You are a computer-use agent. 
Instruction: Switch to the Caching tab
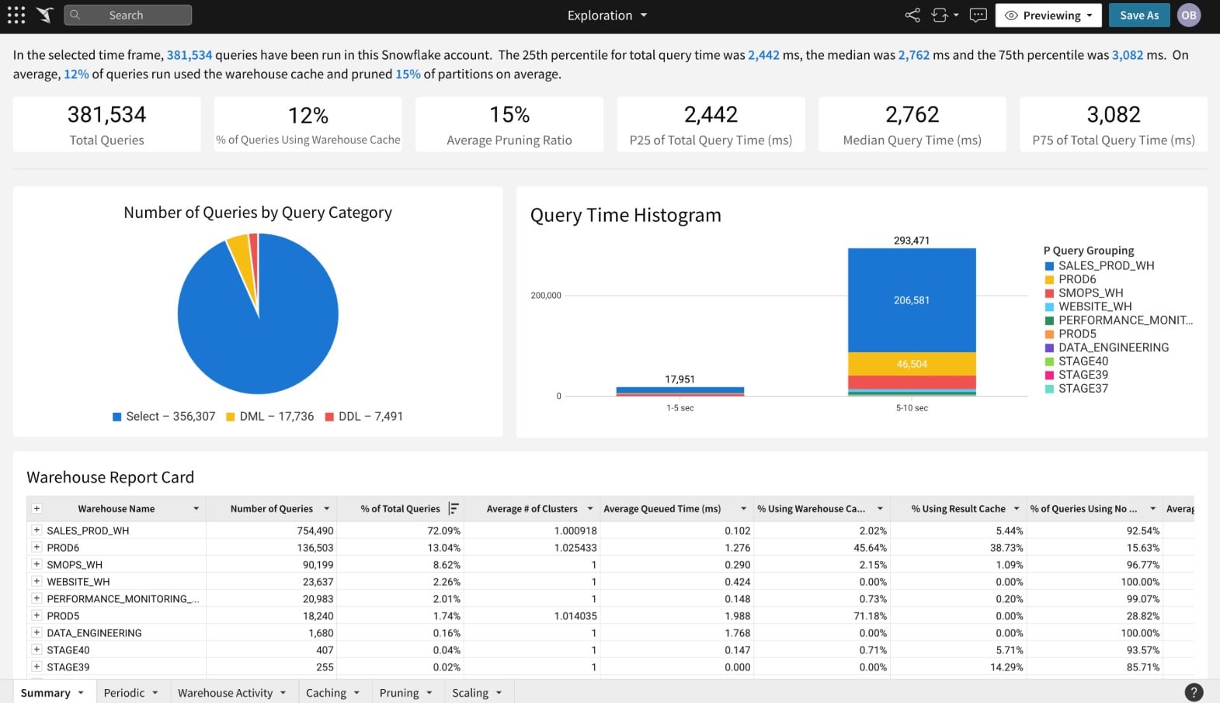326,692
